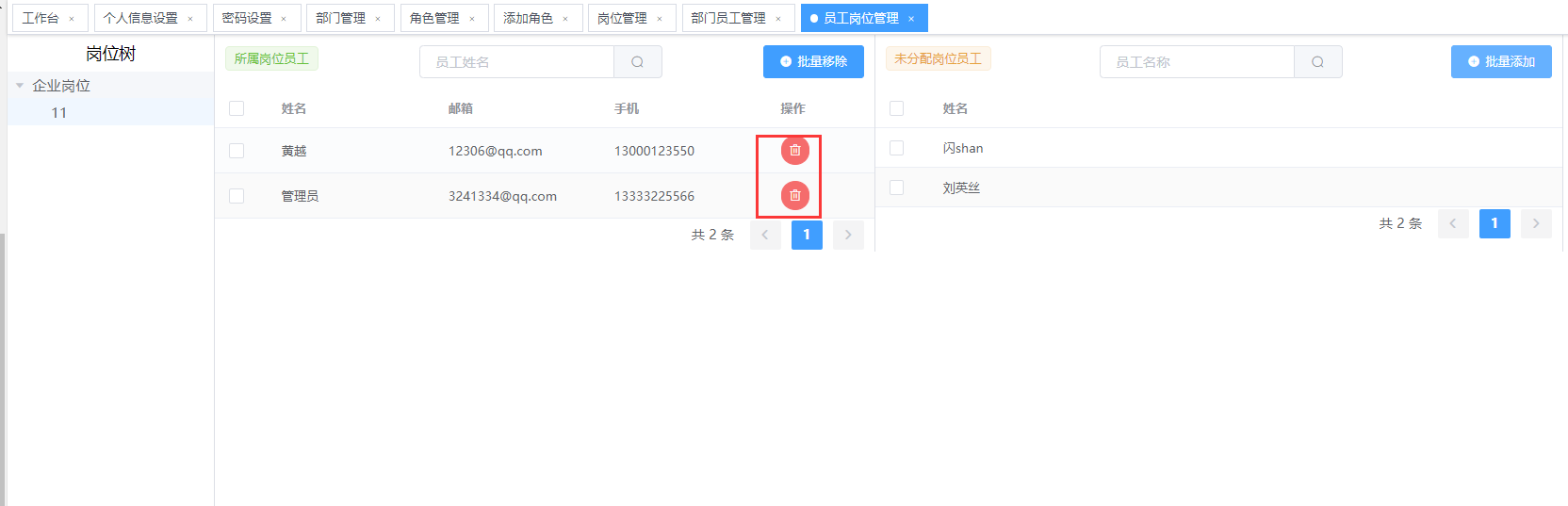Click the name 闪shan
Viewport: 1568px width, 506px height.
pos(963,148)
